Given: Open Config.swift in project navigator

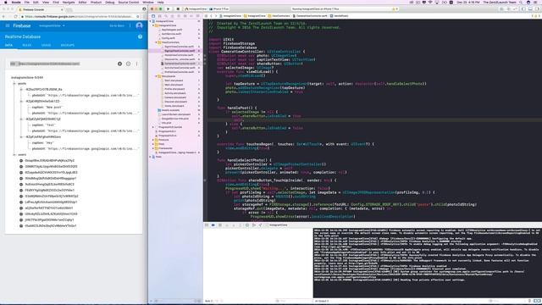Looking at the screenshot, I should click(x=169, y=38).
